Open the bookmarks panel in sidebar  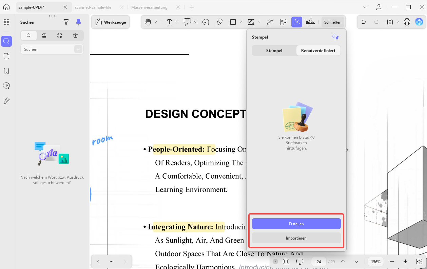(6, 71)
